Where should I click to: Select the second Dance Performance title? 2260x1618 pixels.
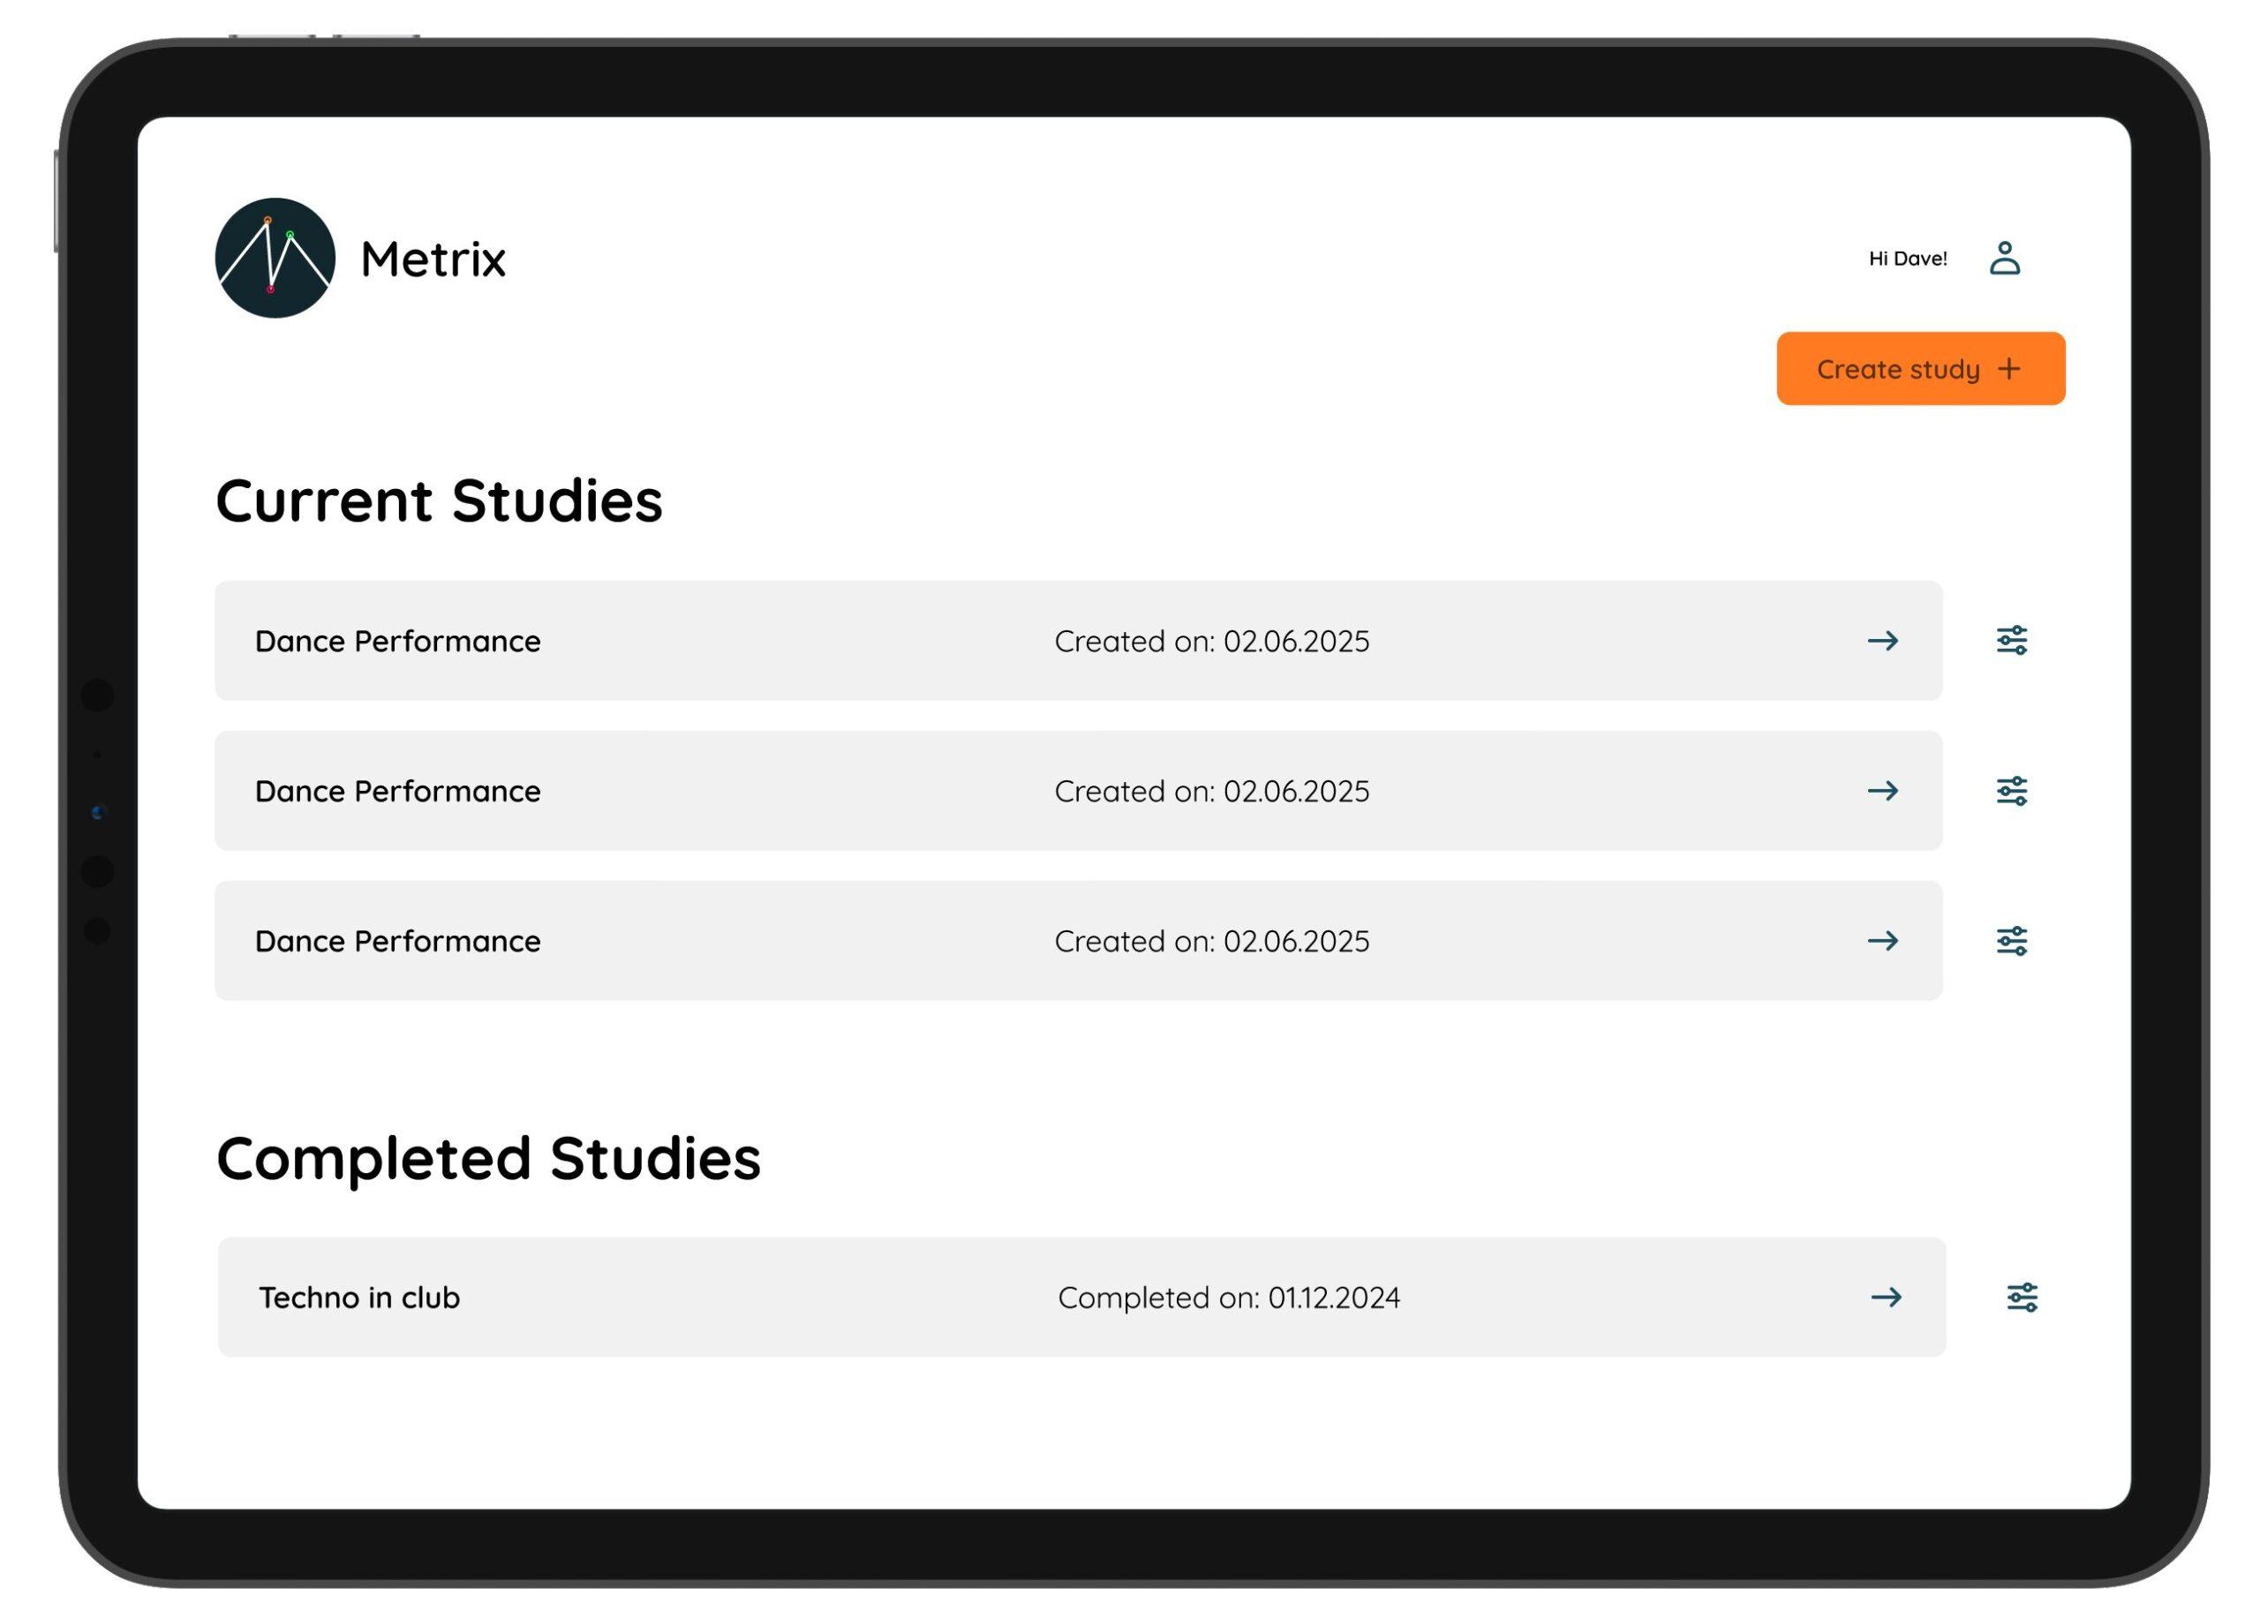click(x=397, y=791)
